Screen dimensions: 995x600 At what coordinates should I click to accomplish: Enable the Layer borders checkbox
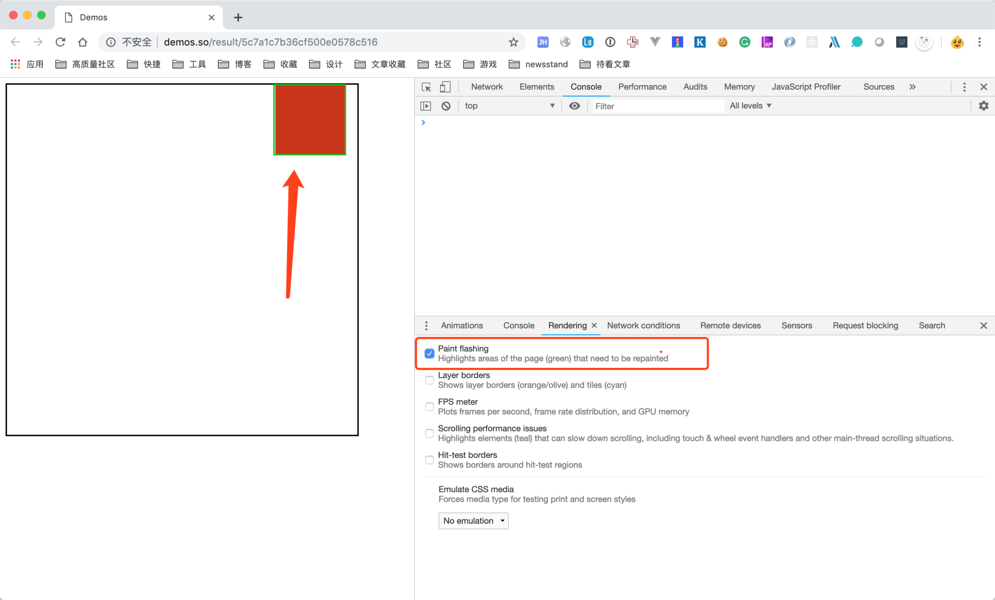(x=429, y=380)
